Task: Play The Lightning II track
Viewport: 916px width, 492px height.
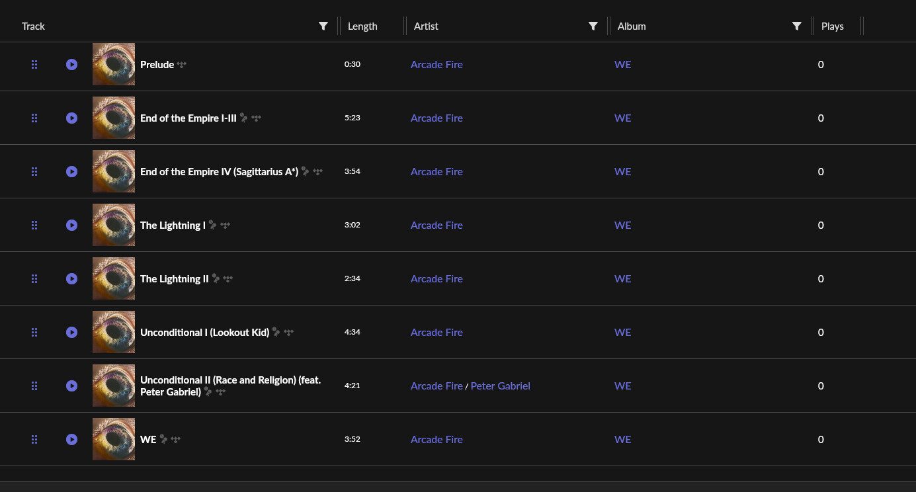Action: pos(71,278)
